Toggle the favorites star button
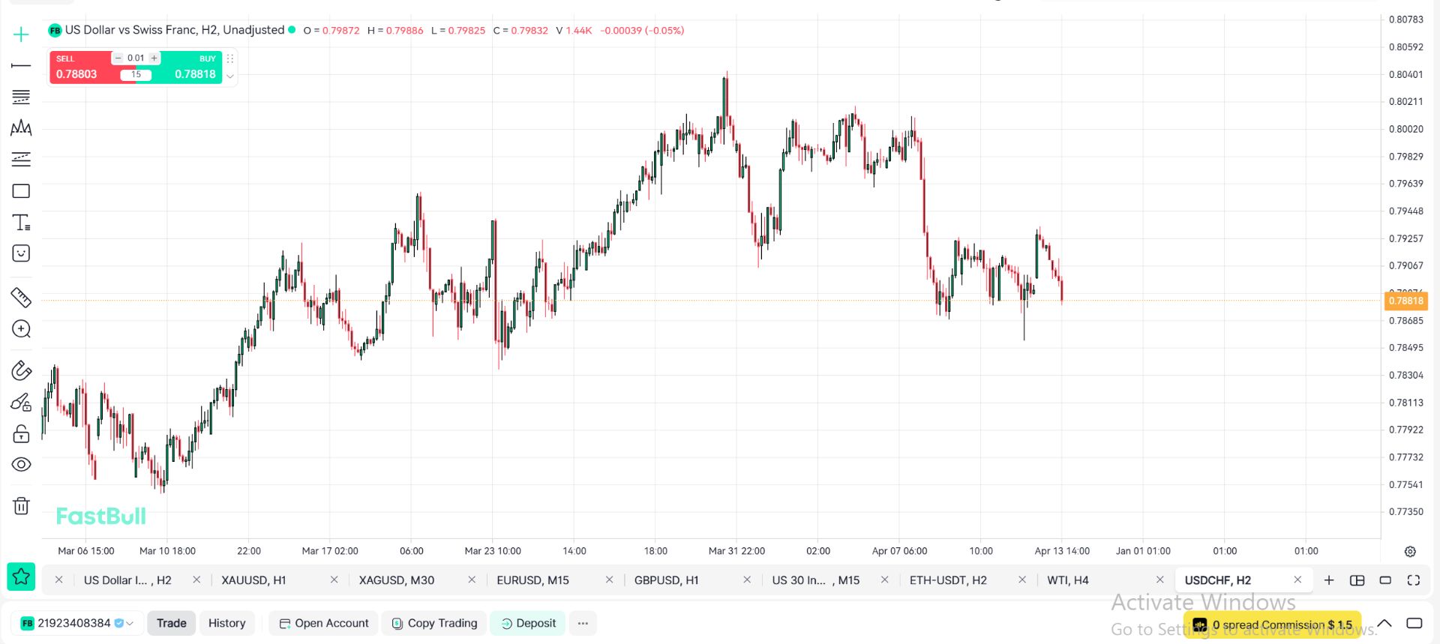The height and width of the screenshot is (644, 1440). (x=21, y=577)
